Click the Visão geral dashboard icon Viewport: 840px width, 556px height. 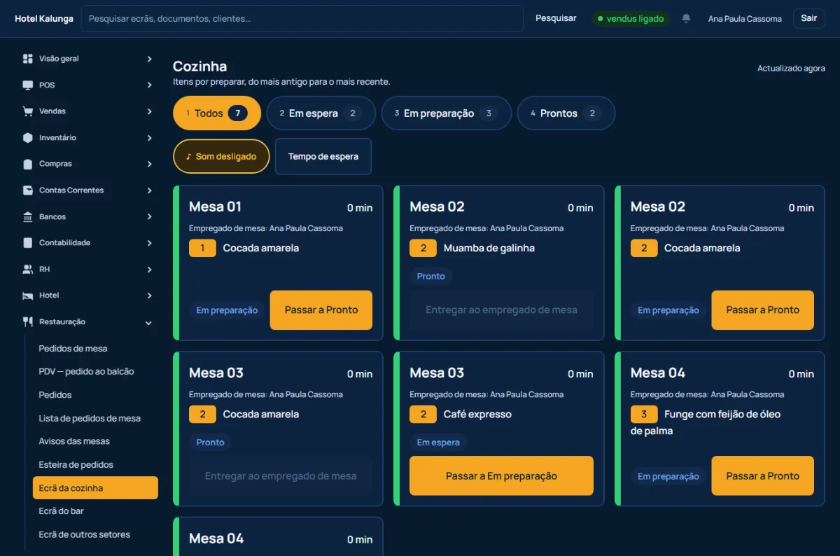coord(28,59)
